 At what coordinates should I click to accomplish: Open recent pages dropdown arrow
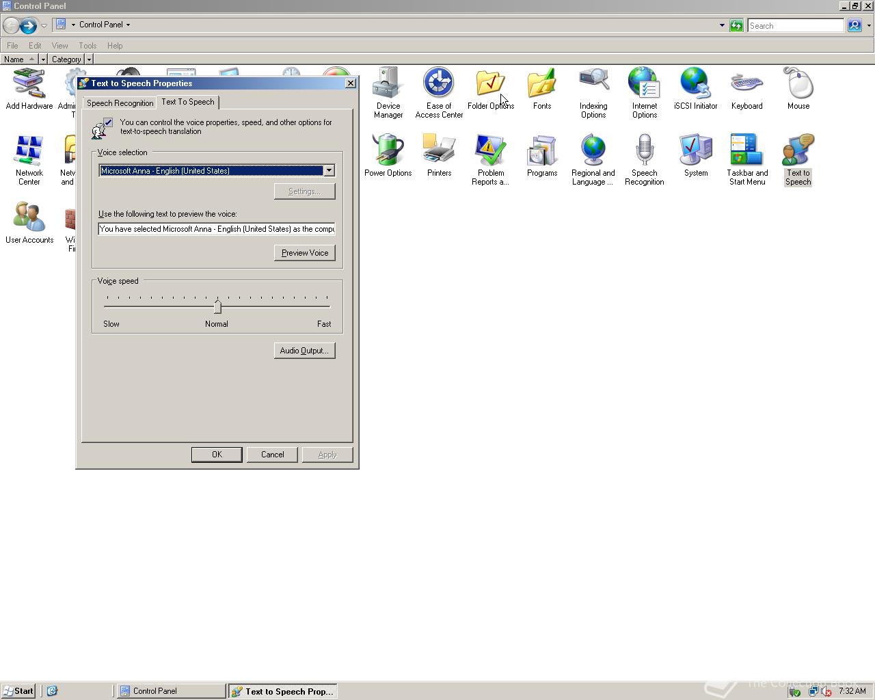pos(44,26)
